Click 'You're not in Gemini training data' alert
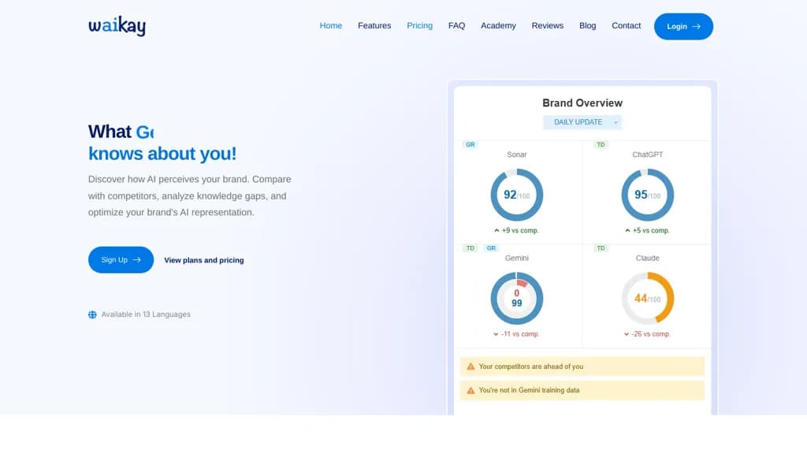Image resolution: width=807 pixels, height=454 pixels. point(582,390)
